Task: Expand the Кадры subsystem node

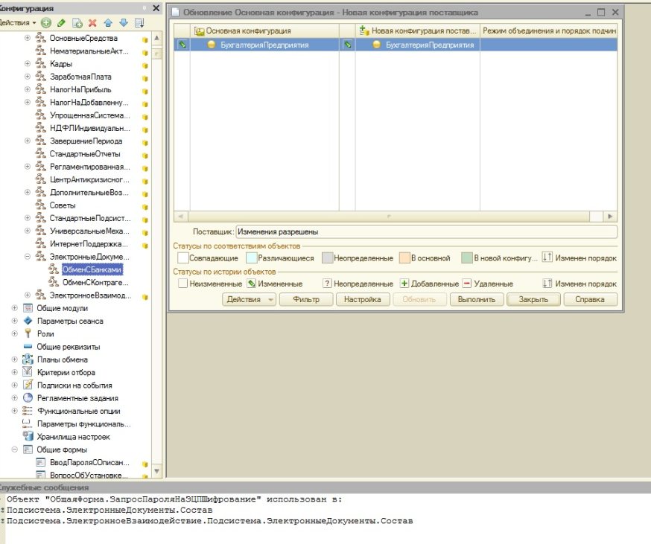Action: pyautogui.click(x=28, y=64)
